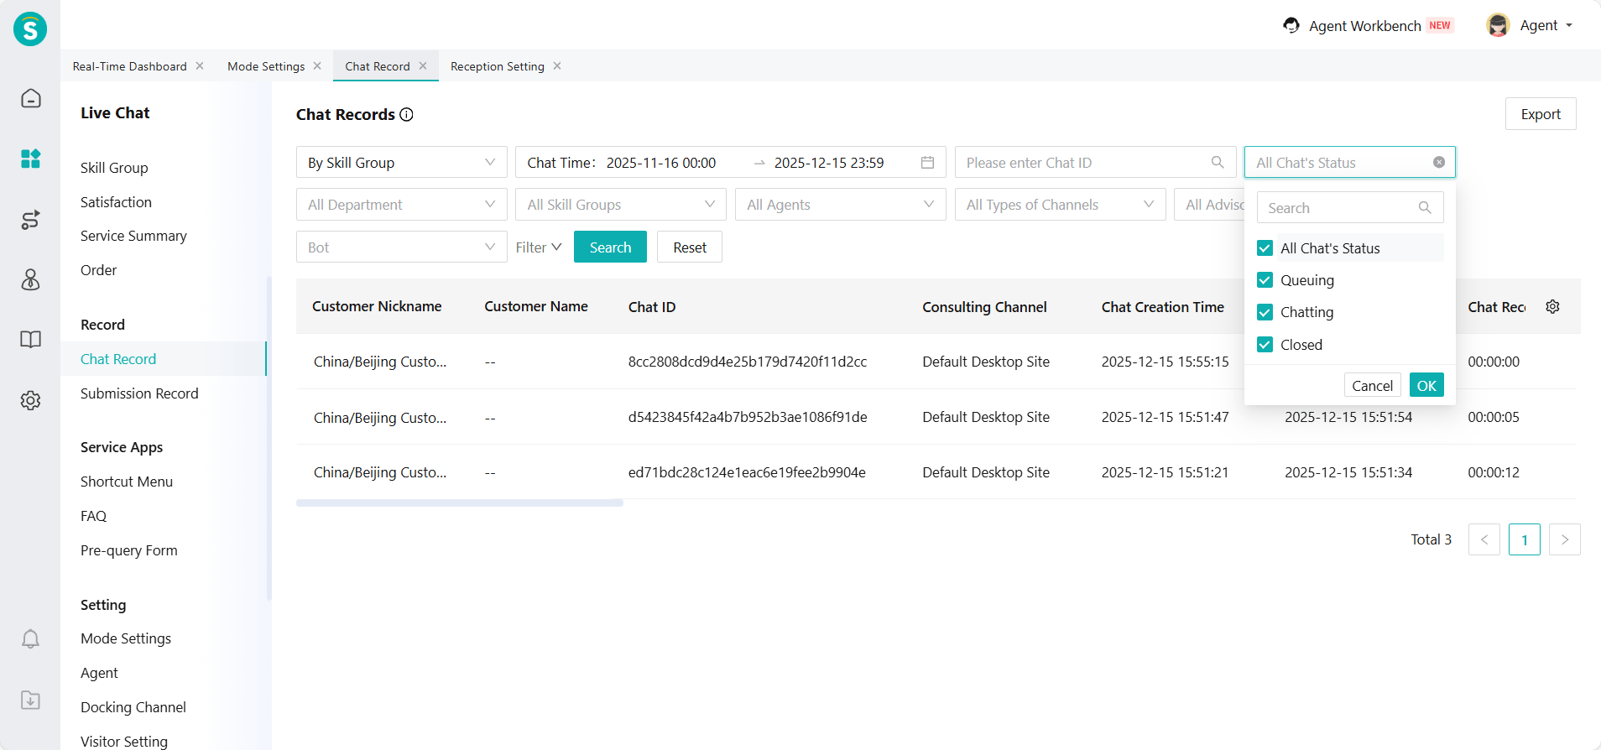Viewport: 1601px width, 750px height.
Task: Open the download center sidebar icon
Action: (x=30, y=700)
